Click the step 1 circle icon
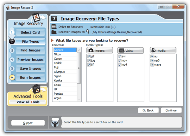The width and height of the screenshot is (190, 136). (12, 33)
